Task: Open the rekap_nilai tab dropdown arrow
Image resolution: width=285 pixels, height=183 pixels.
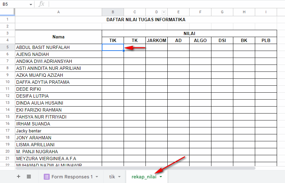Action: [x=161, y=177]
